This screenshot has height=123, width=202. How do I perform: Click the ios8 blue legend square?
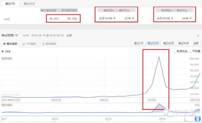(x=3, y=51)
